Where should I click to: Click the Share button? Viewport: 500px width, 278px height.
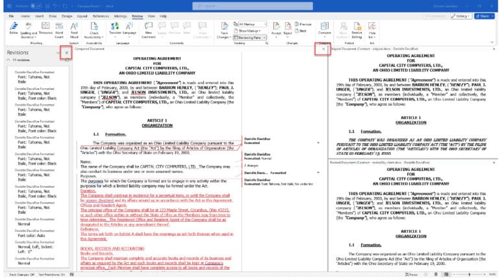click(x=482, y=16)
